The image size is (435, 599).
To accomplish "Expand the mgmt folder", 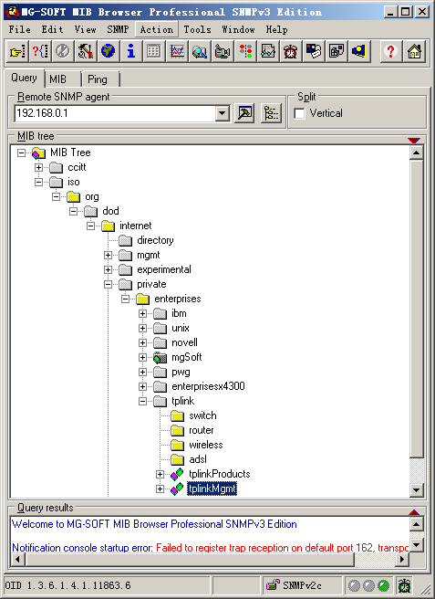I will [108, 255].
